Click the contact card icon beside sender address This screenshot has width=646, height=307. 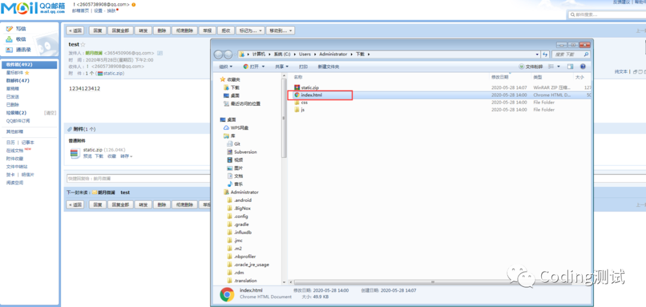(x=160, y=53)
